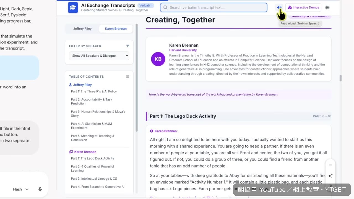Open the settings sliders icon
The height and width of the screenshot is (199, 354).
[327, 7]
